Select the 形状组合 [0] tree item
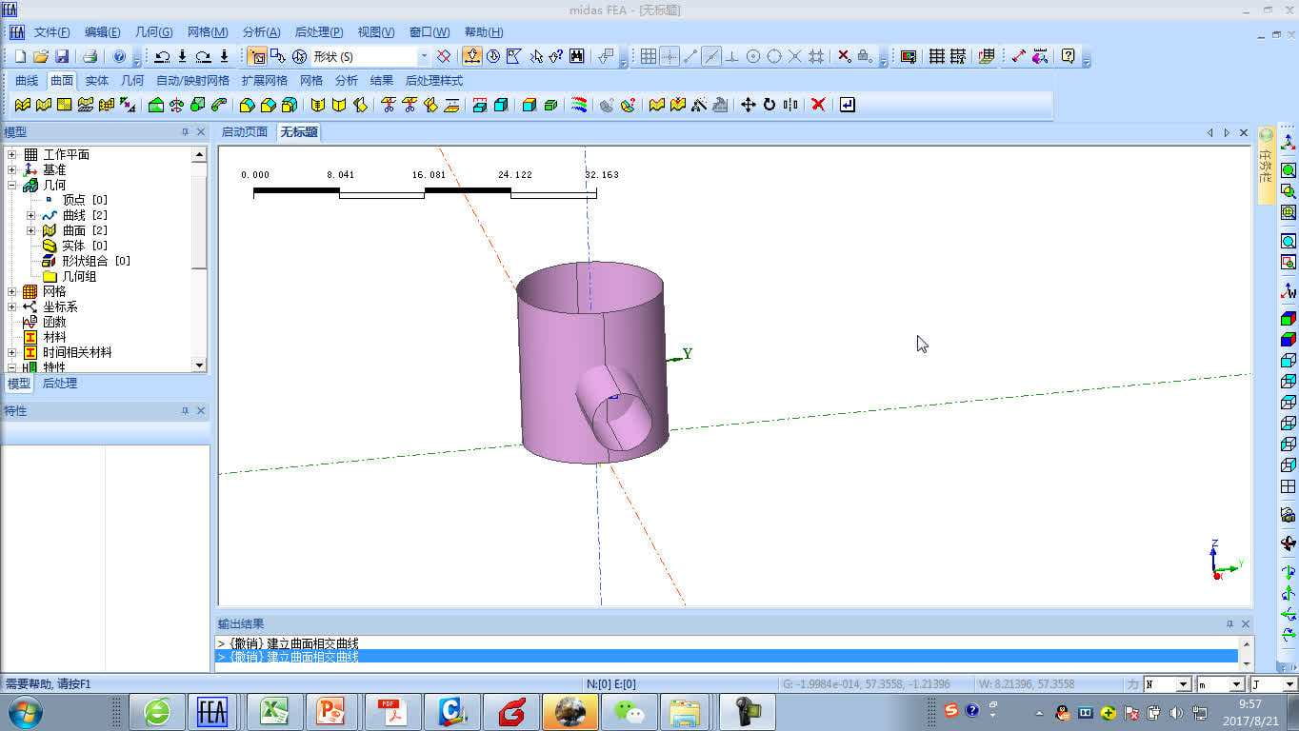The height and width of the screenshot is (731, 1299). point(96,261)
